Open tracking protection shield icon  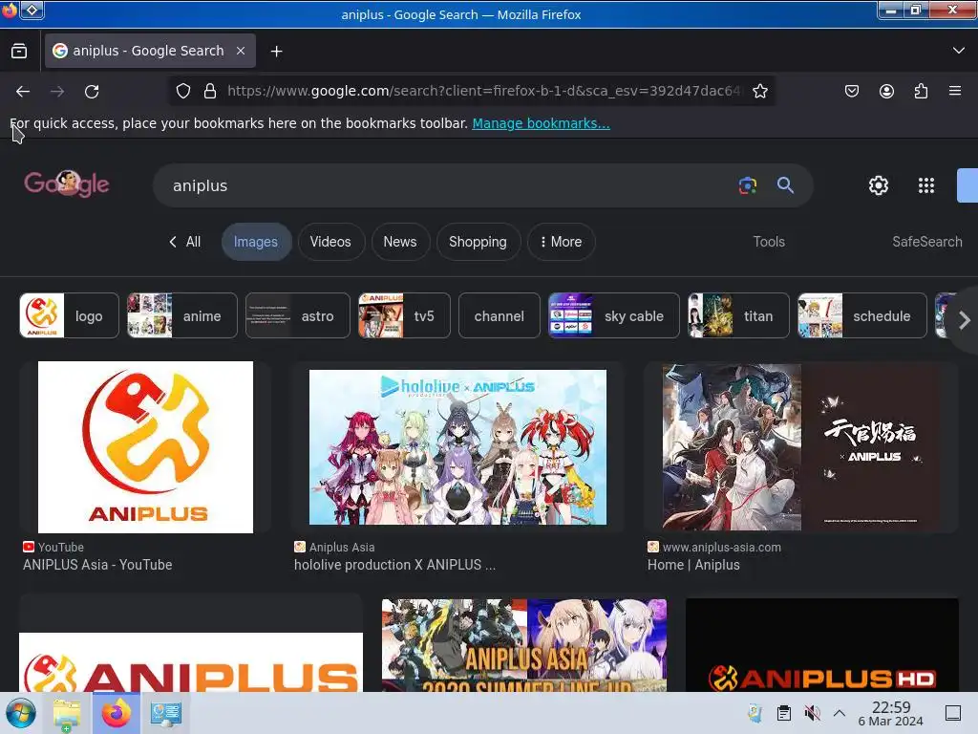(182, 91)
